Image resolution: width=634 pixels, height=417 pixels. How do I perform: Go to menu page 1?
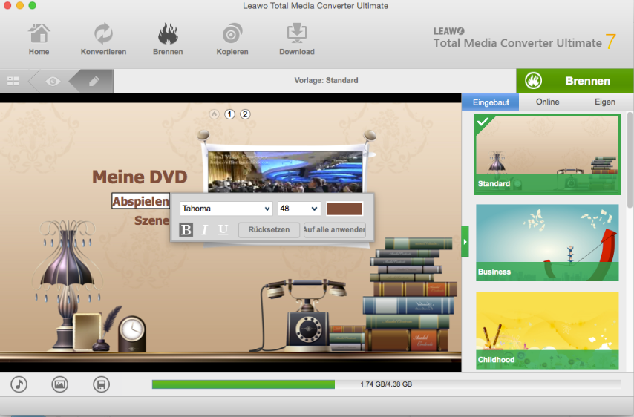tap(229, 114)
